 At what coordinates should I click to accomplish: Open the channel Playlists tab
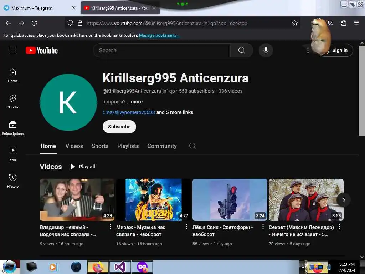pyautogui.click(x=128, y=146)
